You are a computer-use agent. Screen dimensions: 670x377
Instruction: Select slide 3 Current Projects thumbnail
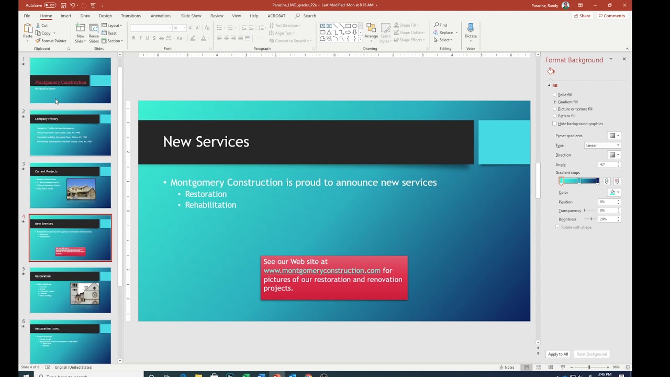(70, 185)
